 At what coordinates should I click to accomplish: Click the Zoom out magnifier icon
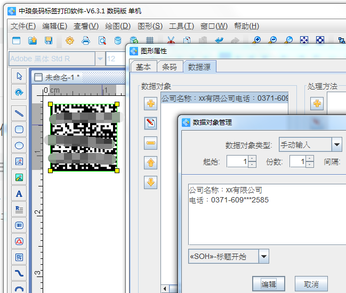273,40
